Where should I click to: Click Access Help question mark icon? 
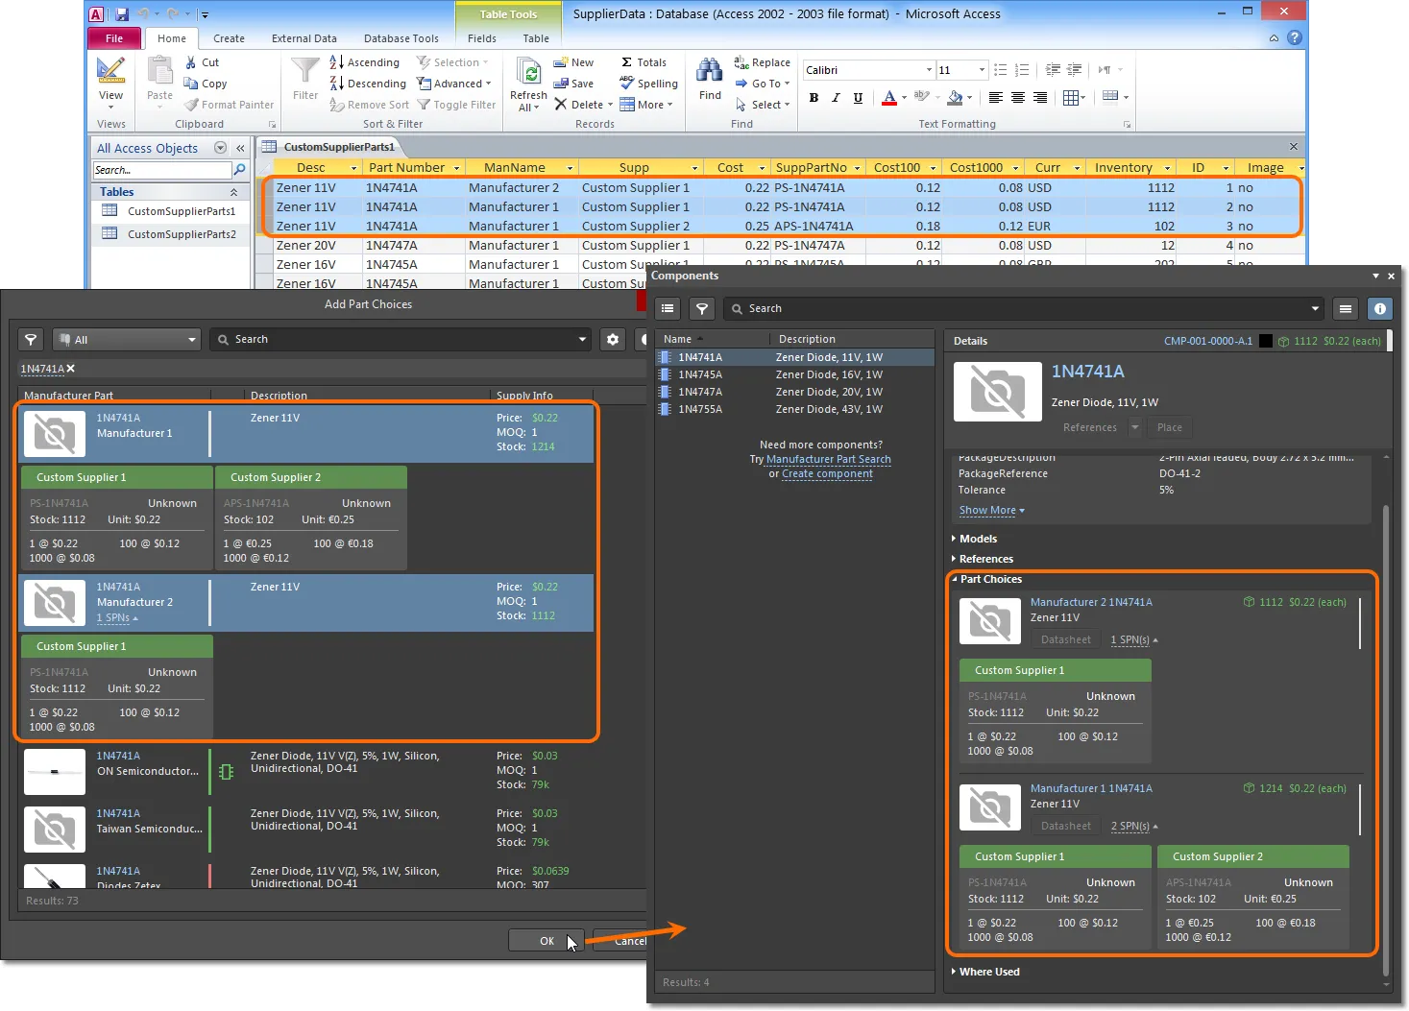pyautogui.click(x=1295, y=37)
